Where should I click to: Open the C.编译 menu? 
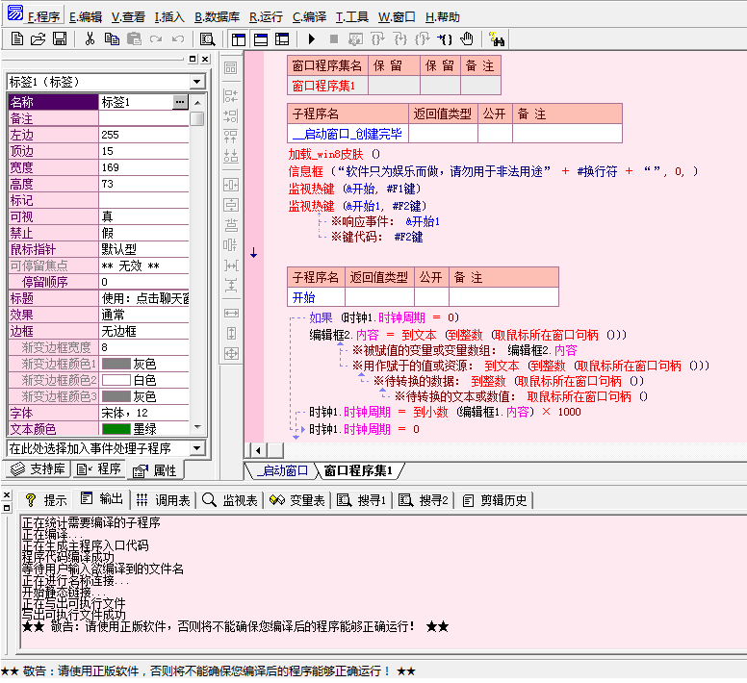tap(308, 16)
